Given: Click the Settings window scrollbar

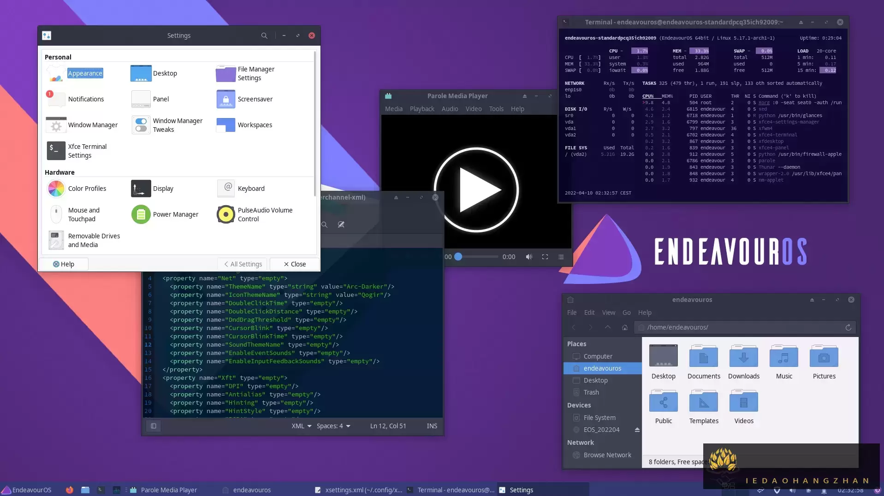Looking at the screenshot, I should (x=315, y=124).
